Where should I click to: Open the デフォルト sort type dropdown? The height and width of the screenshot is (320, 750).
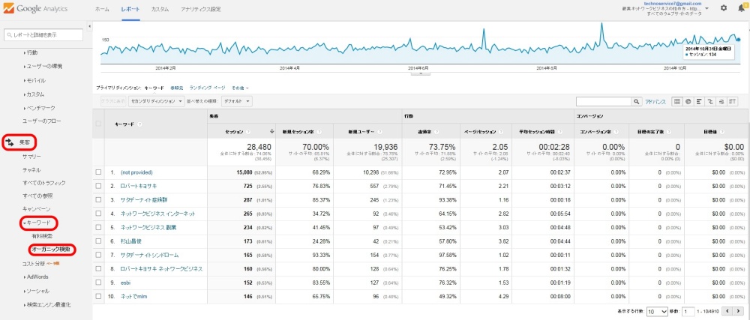[236, 102]
